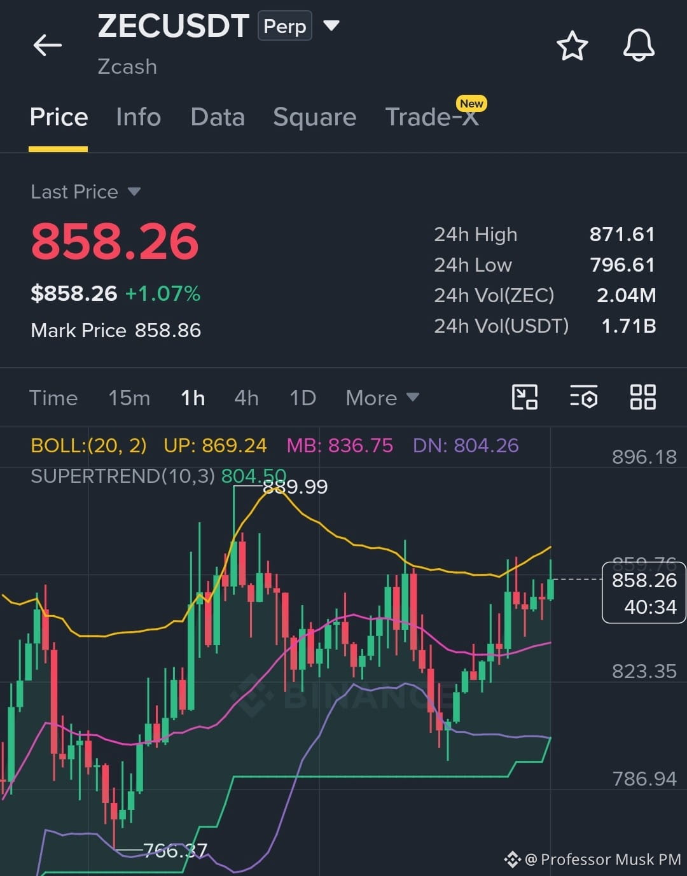
Task: Select the 15m timeframe
Action: pos(129,398)
